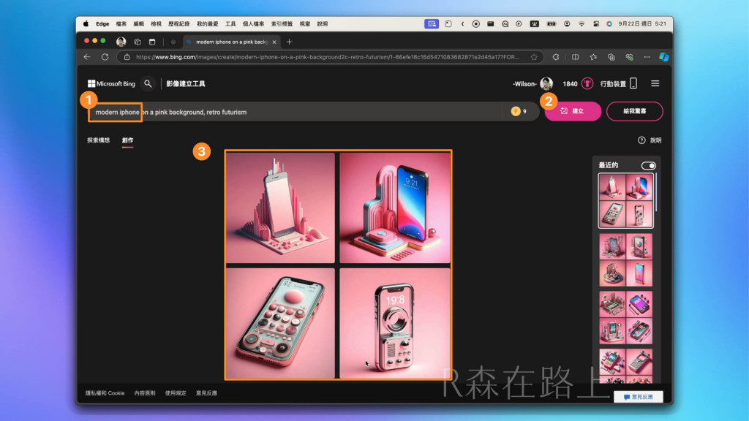Screen dimensions: 749x421
Task: Open the 工具 menu
Action: point(230,23)
